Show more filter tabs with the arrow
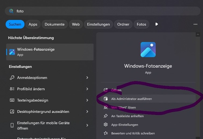Screen dimensions: 203x139 point(156,24)
